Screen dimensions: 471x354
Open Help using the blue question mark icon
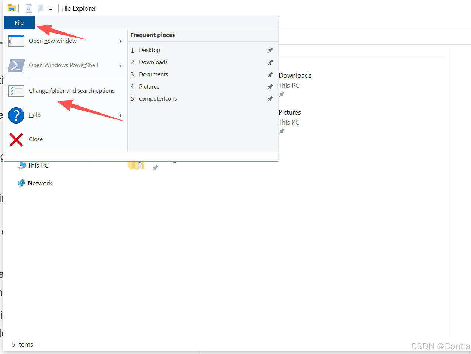coord(16,115)
